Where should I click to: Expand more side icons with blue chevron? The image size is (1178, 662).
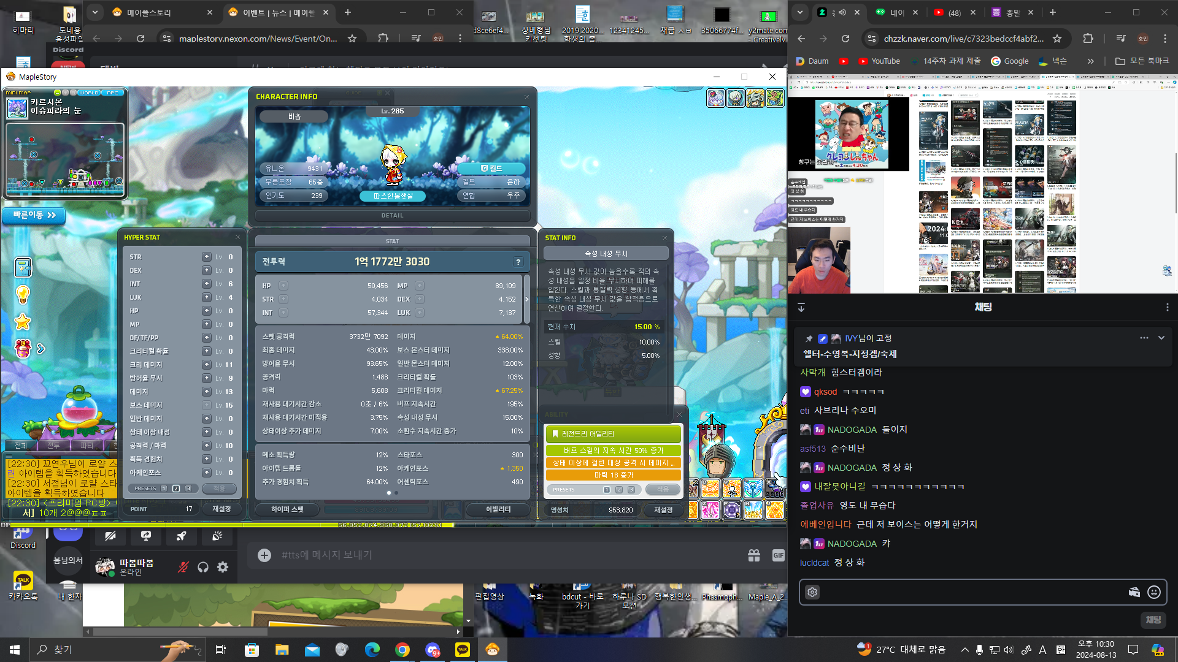point(40,349)
